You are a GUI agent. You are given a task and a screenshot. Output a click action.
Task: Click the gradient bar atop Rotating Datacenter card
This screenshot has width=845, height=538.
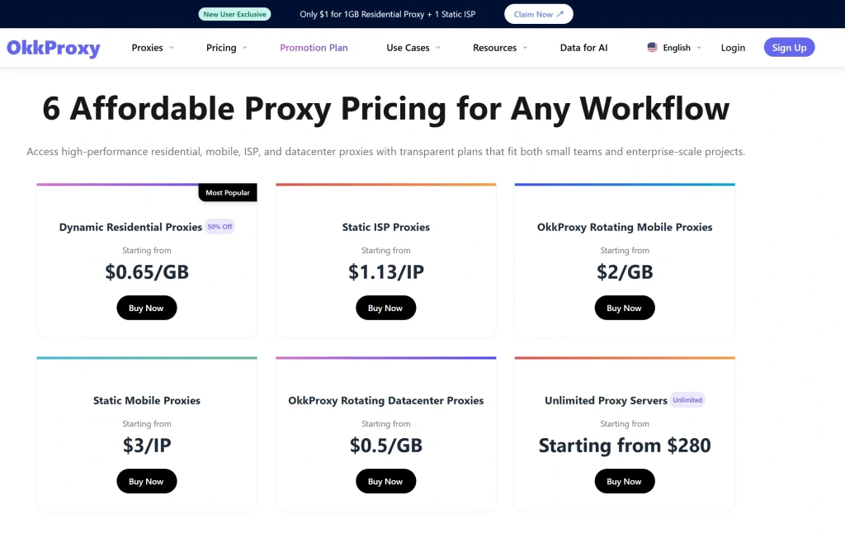coord(385,357)
